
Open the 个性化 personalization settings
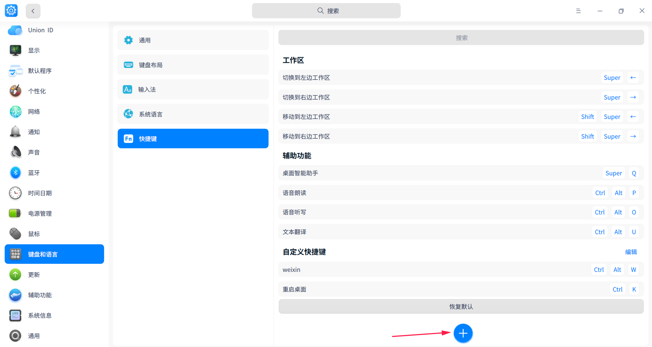tap(37, 91)
